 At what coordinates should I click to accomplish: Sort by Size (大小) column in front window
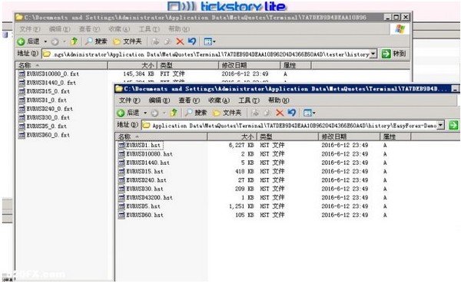[x=232, y=137]
